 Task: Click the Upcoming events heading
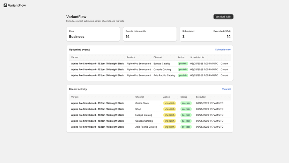pos(80,50)
